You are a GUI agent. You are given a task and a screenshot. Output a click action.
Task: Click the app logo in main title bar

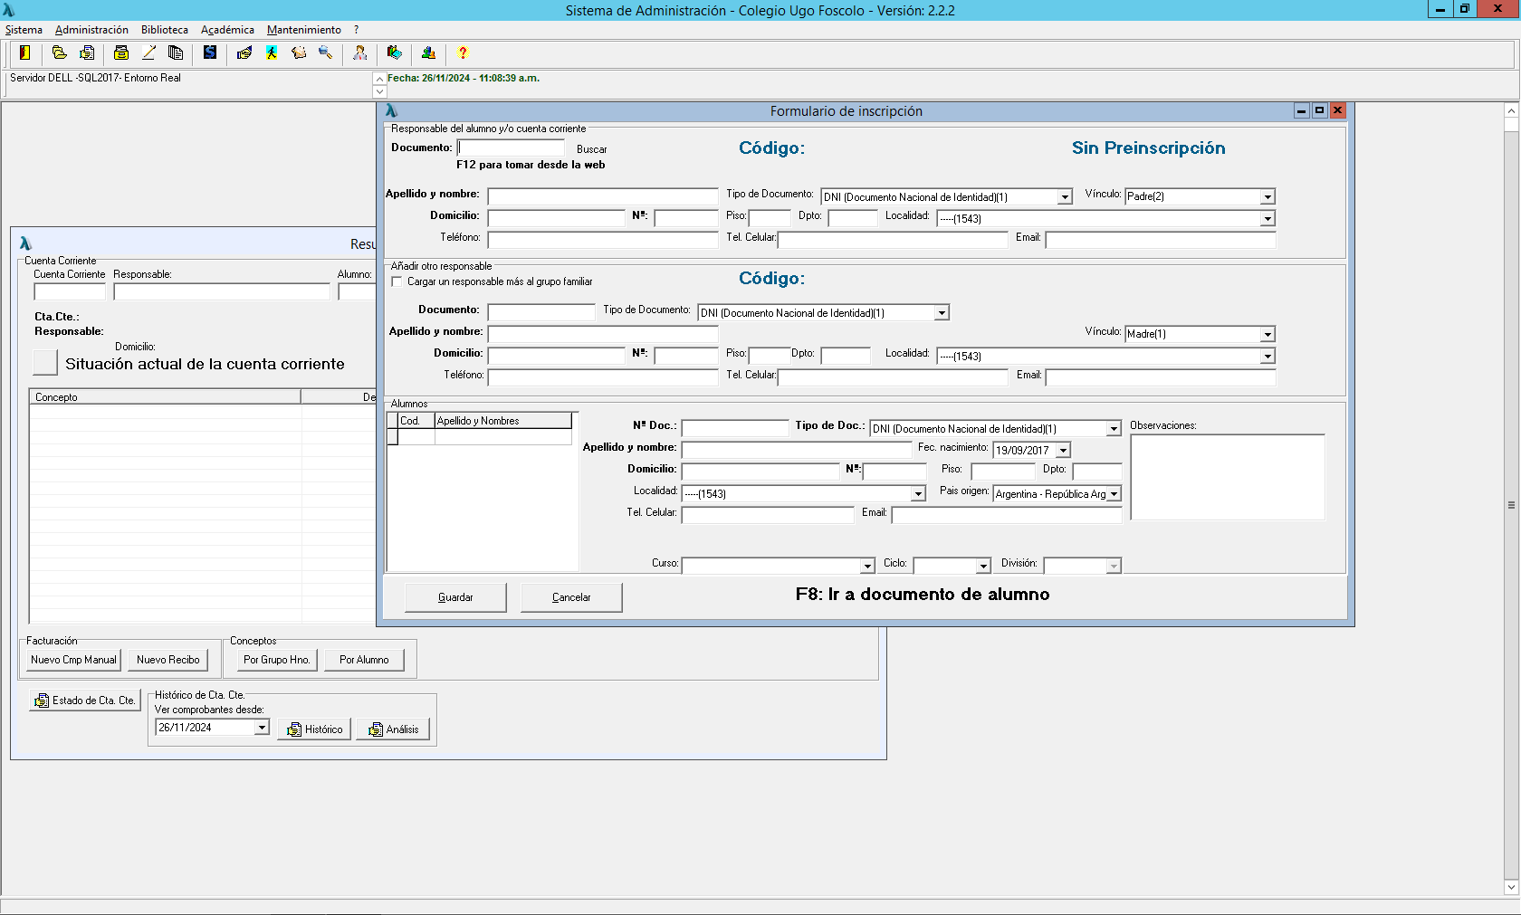(9, 10)
